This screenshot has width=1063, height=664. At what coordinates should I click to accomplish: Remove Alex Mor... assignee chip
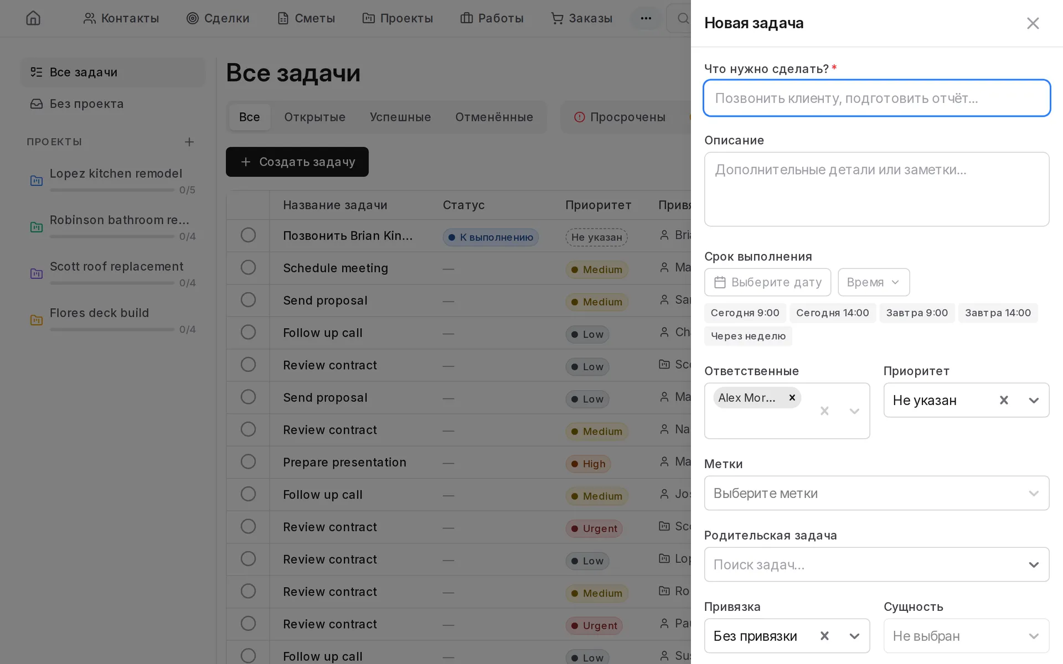pos(792,398)
